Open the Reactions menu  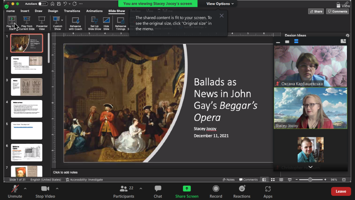coord(242,189)
